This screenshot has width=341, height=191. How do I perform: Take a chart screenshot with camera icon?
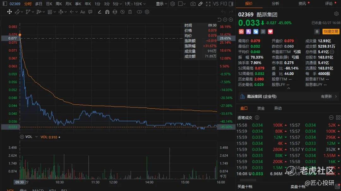coord(193,4)
